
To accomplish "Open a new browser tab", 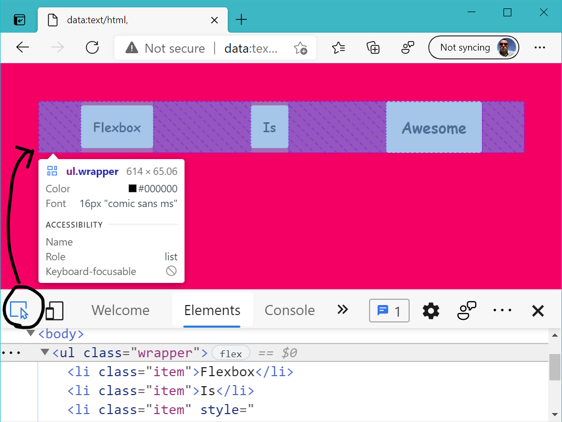I will (241, 20).
